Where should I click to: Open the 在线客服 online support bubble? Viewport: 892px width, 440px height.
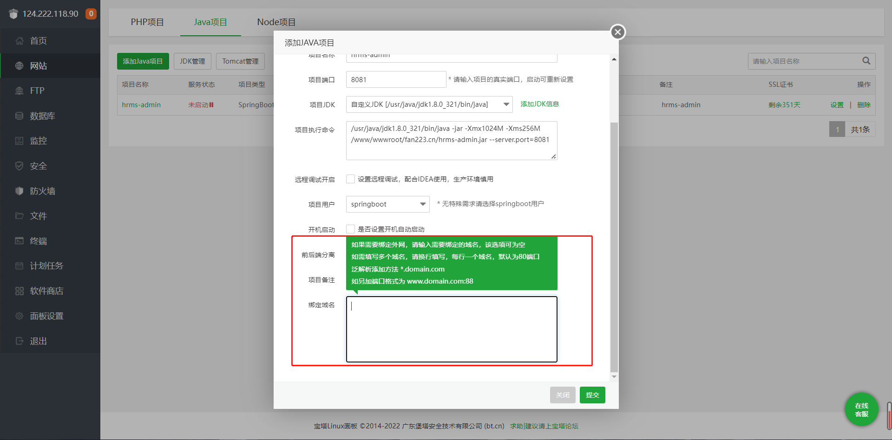[861, 409]
